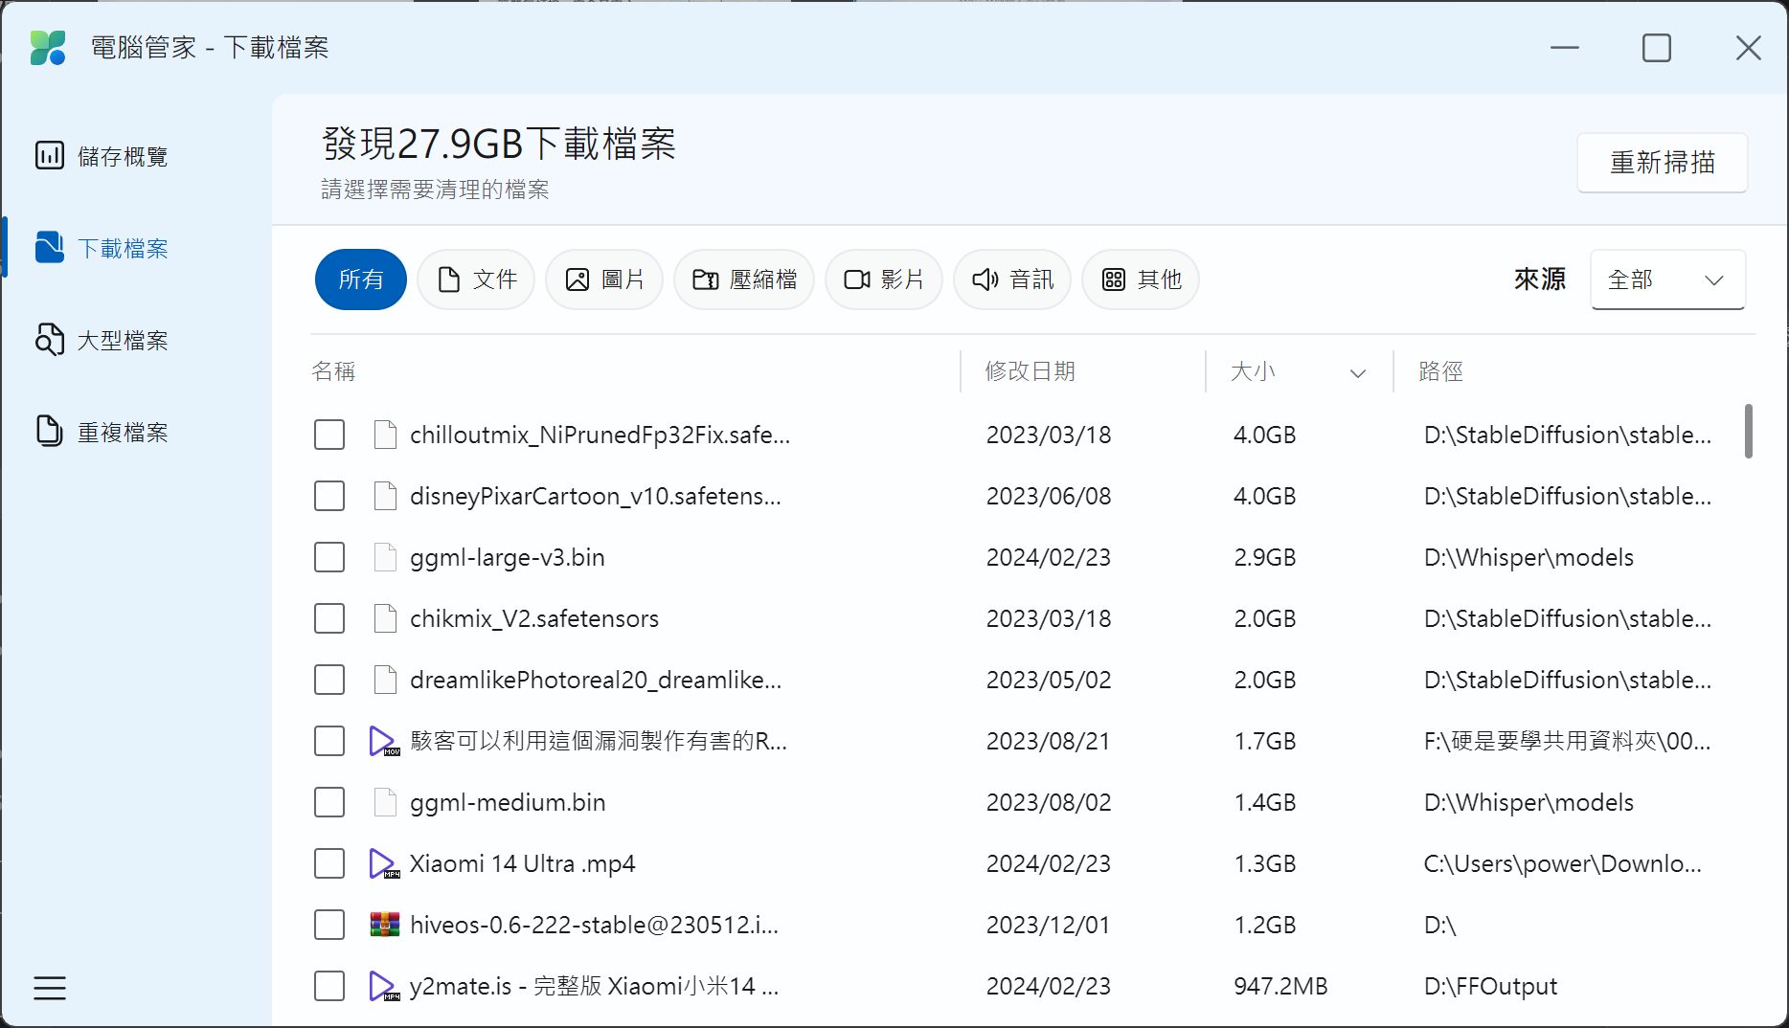This screenshot has width=1789, height=1028.
Task: Click the PC Manager app logo
Action: [48, 48]
